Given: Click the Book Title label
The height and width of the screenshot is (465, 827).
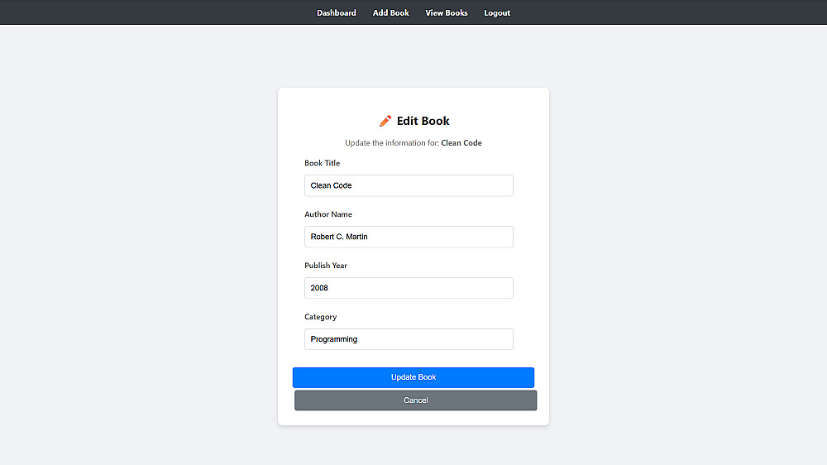Looking at the screenshot, I should (322, 163).
